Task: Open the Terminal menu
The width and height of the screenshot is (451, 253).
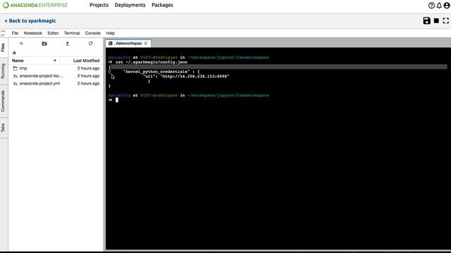Action: coord(72,33)
